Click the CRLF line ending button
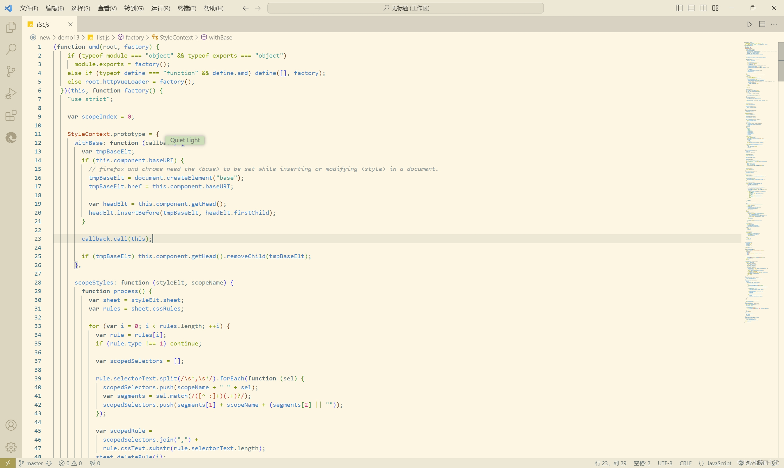The height and width of the screenshot is (468, 784). 685,463
